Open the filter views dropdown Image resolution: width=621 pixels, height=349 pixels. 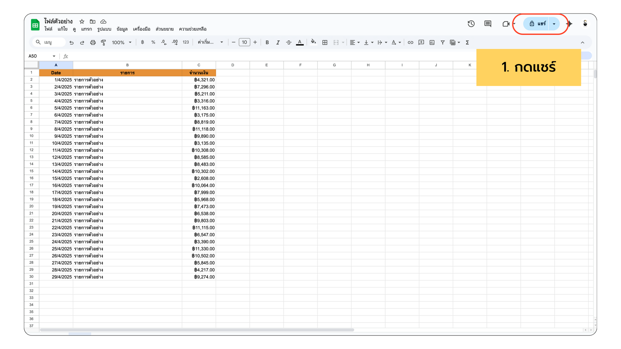pos(455,42)
